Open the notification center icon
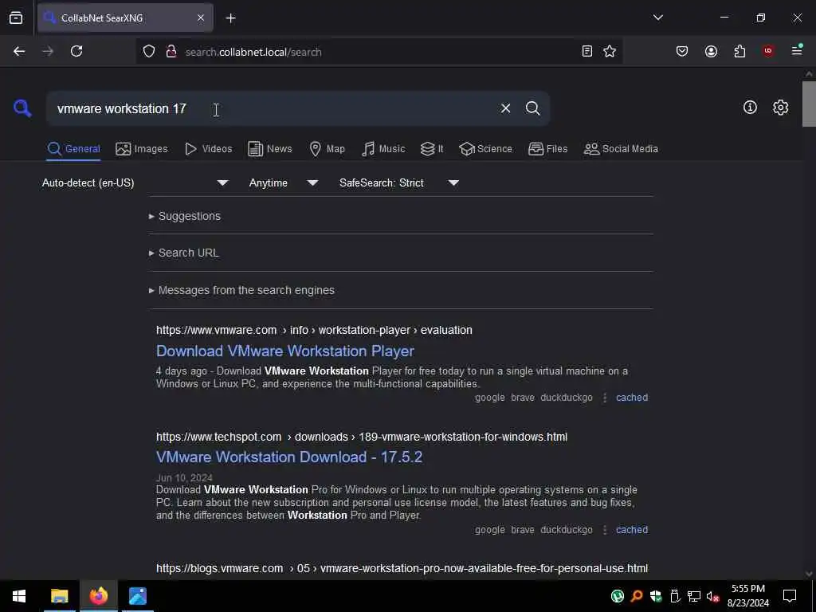Image resolution: width=816 pixels, height=612 pixels. coord(790,596)
